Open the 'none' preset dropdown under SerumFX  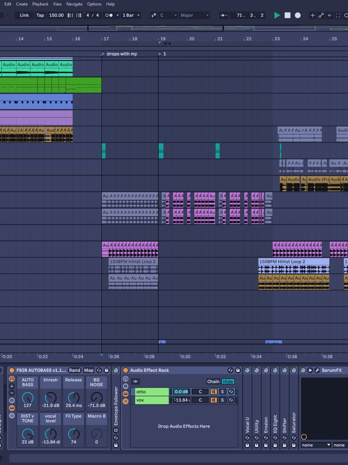click(x=315, y=445)
